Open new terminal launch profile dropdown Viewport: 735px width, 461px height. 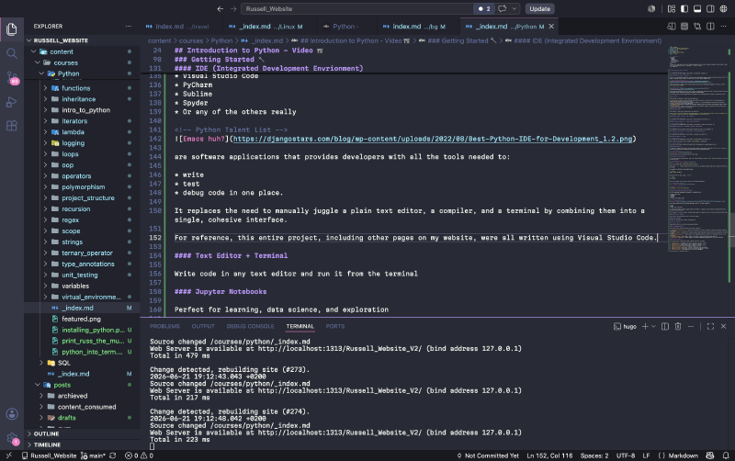[653, 327]
